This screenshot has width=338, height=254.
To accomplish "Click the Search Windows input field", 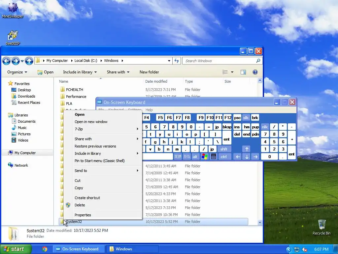I will click(x=219, y=61).
